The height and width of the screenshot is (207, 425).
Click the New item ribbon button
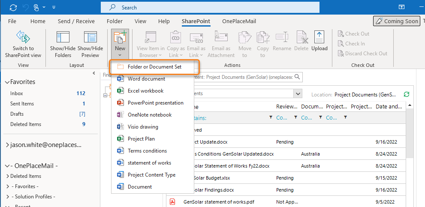click(x=120, y=44)
